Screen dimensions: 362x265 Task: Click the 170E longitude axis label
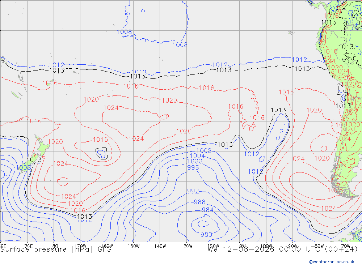click(x=27, y=246)
